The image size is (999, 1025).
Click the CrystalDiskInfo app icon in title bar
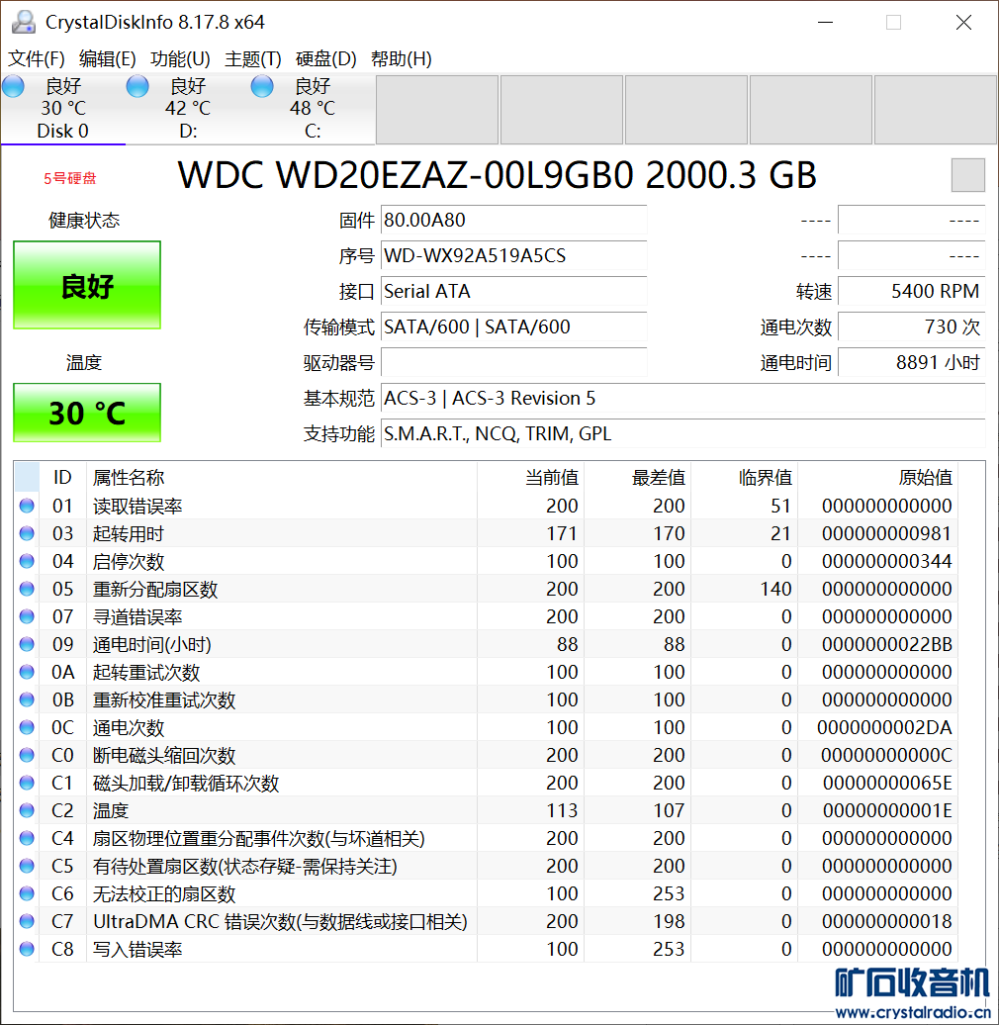pyautogui.click(x=24, y=22)
